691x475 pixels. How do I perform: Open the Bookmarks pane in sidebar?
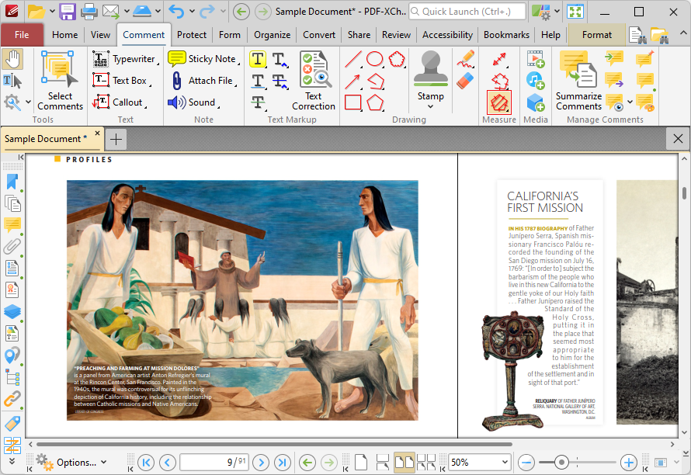12,182
